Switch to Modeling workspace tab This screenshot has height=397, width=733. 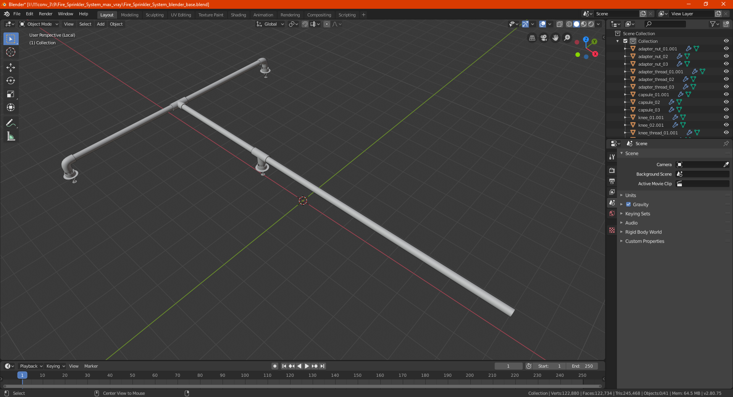coord(129,15)
